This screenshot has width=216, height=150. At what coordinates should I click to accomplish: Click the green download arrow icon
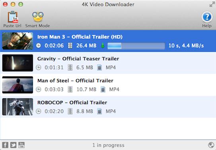pos(103,46)
